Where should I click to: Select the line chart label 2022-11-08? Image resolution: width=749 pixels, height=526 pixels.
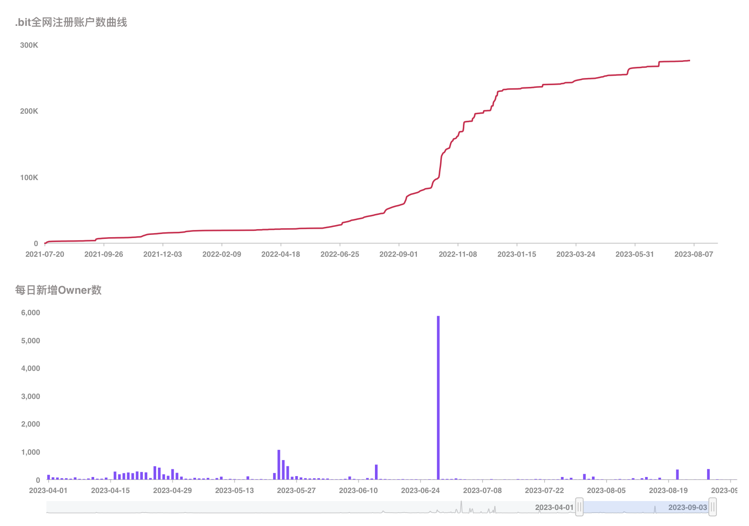(458, 254)
